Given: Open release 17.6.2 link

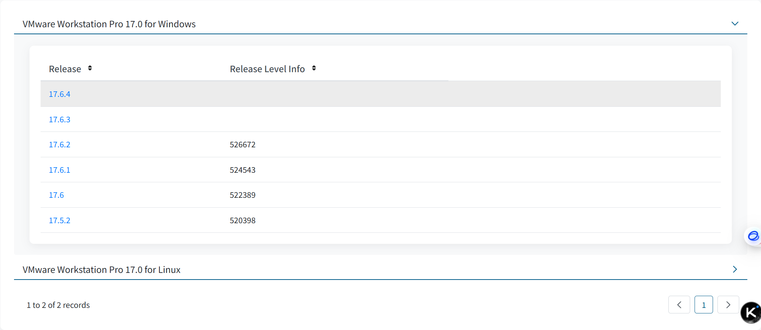Looking at the screenshot, I should [59, 145].
